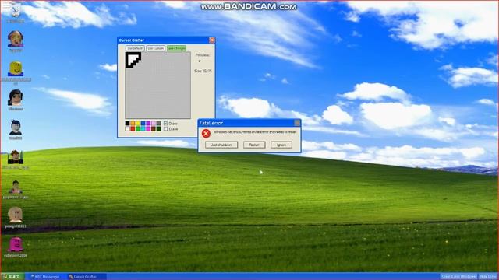The height and width of the screenshot is (280, 499).
Task: Pick the purple color swatch
Action: point(148,123)
